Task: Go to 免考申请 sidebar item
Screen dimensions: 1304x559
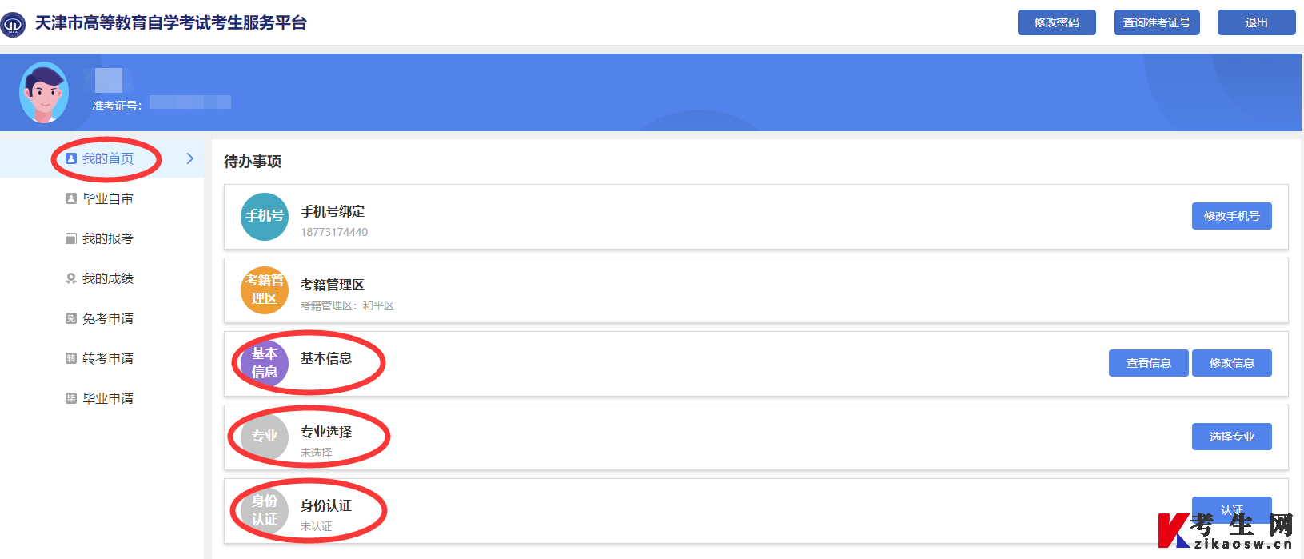Action: 107,318
